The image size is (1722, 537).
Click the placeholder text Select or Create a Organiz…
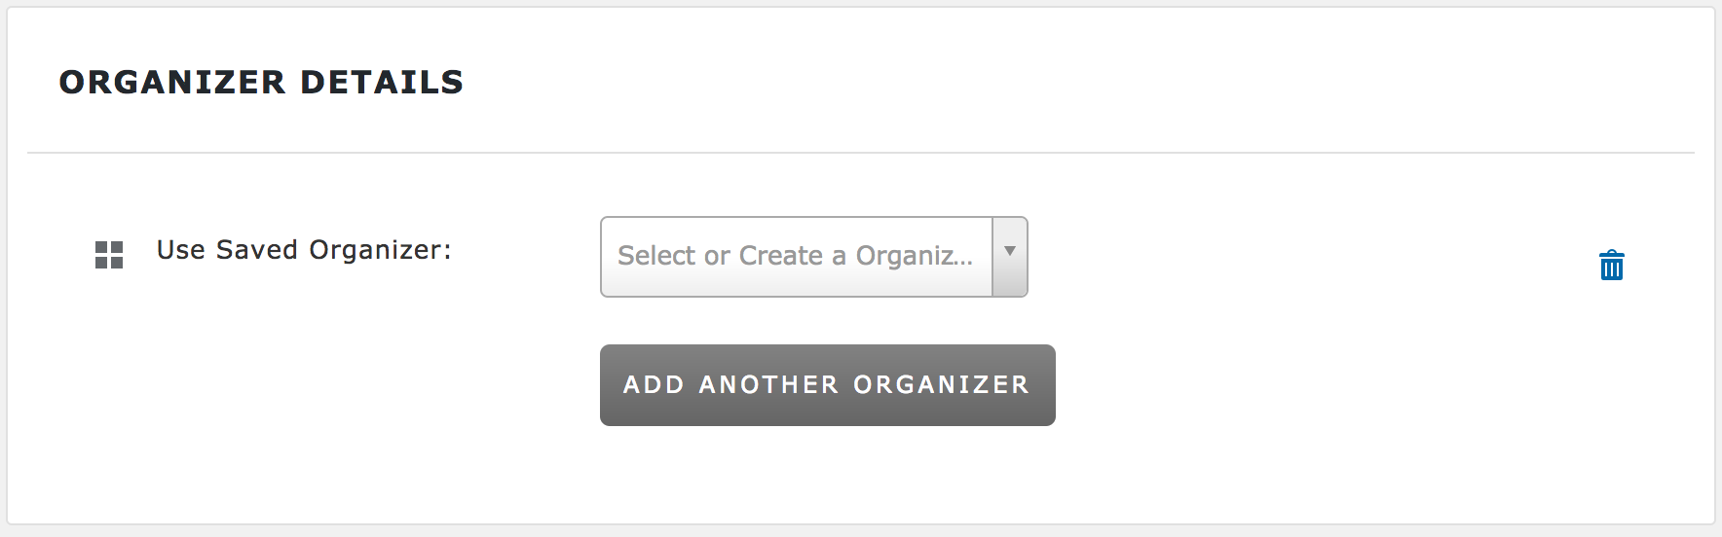(x=795, y=256)
